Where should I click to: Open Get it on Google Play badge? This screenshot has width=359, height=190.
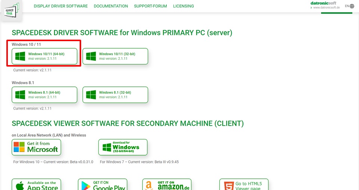(102, 184)
